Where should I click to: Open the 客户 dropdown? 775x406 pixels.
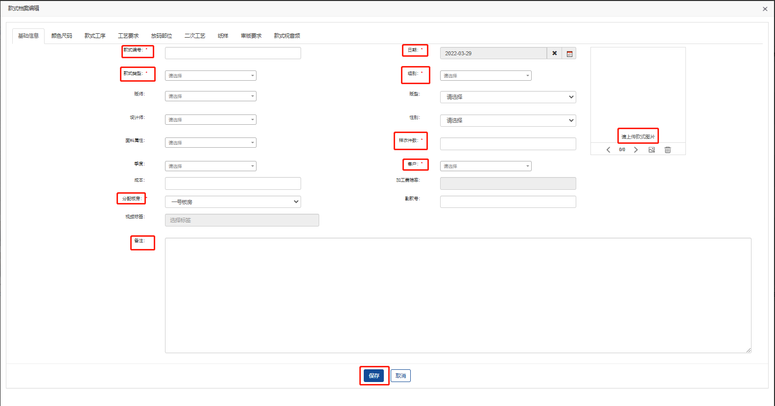coord(485,166)
